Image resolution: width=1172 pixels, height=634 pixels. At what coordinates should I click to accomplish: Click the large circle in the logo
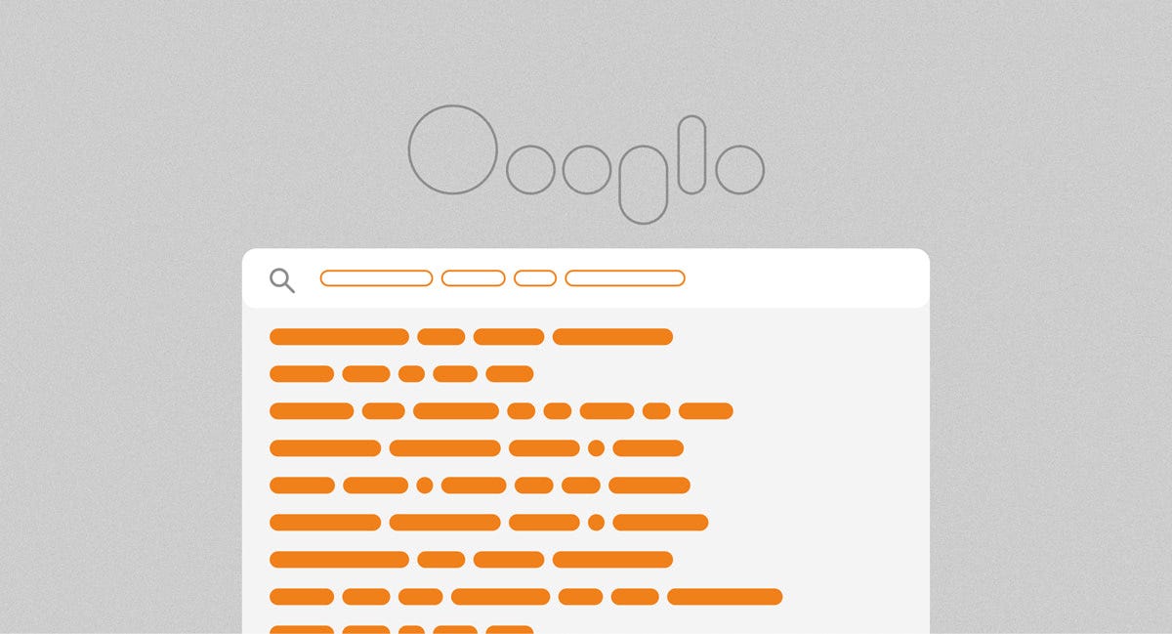tap(453, 149)
